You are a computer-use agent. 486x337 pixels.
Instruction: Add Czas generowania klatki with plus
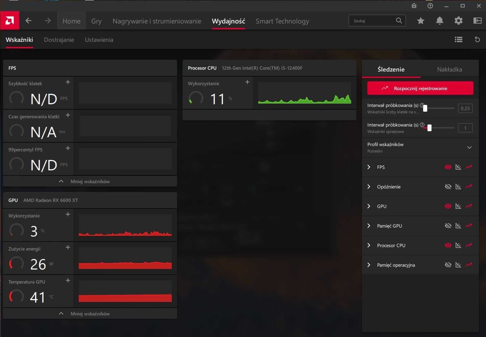[x=68, y=115]
